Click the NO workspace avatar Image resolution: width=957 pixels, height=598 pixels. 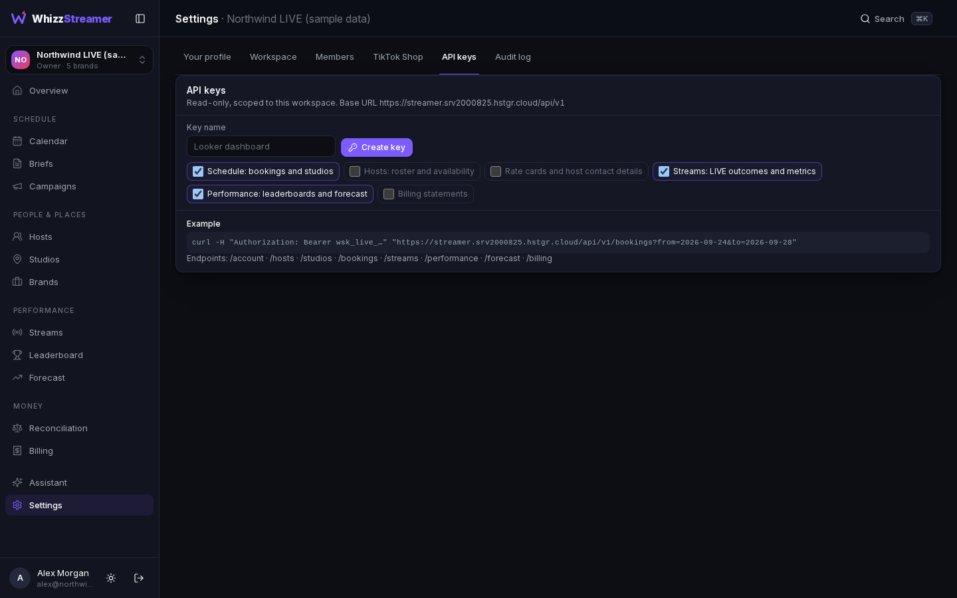coord(21,60)
